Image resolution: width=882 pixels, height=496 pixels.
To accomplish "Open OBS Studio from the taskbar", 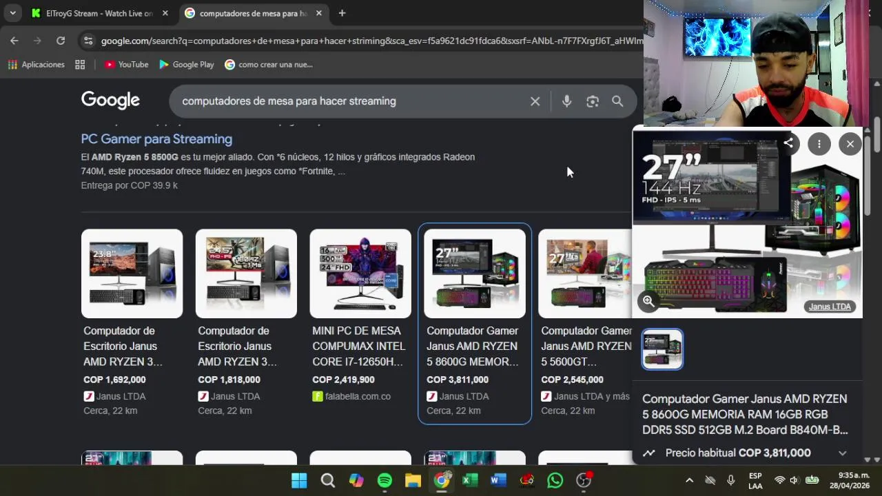I will pyautogui.click(x=584, y=480).
